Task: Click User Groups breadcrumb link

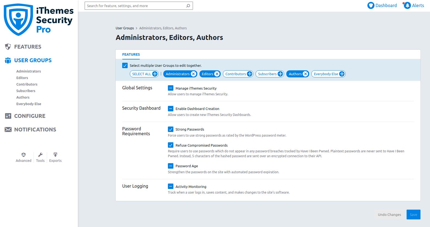Action: pos(125,28)
